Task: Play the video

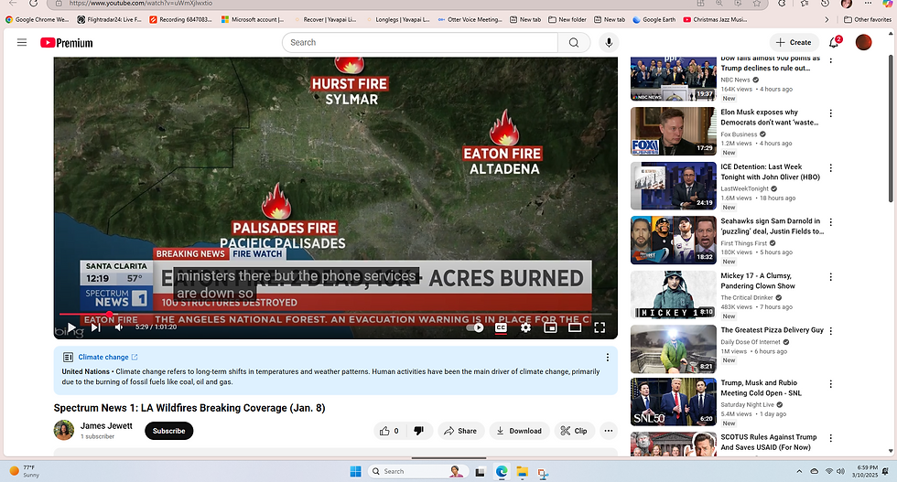Action: pos(71,327)
